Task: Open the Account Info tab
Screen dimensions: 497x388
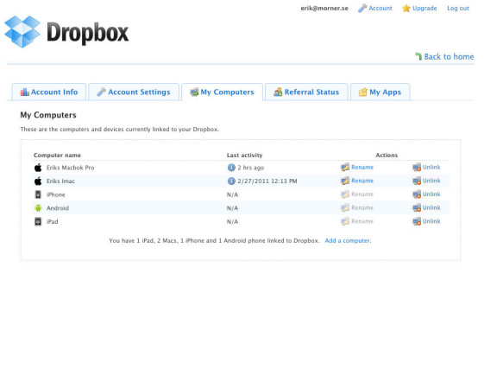Action: (x=49, y=92)
